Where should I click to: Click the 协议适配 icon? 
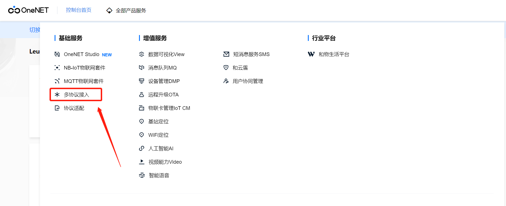[57, 108]
